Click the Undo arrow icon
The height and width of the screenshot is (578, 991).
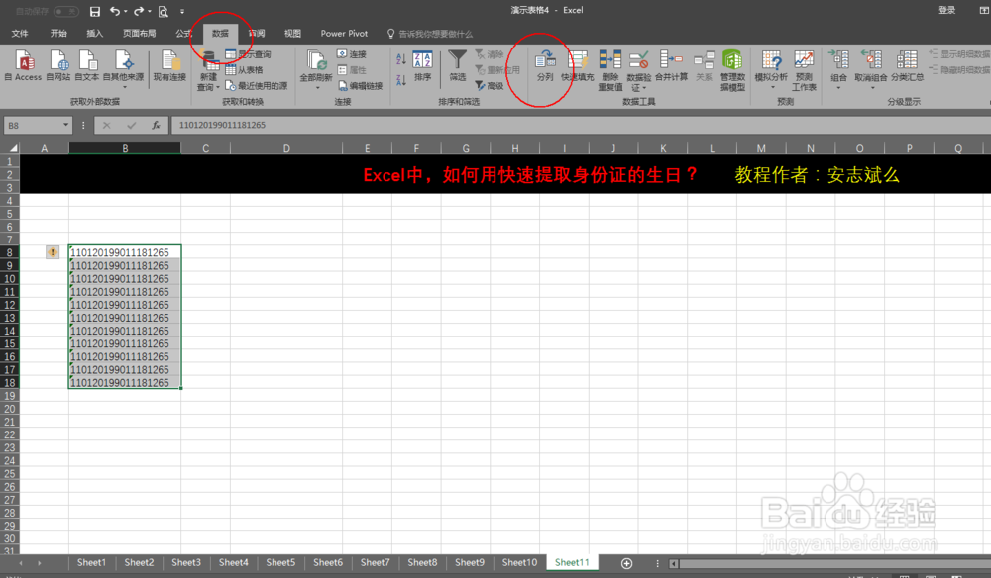click(x=115, y=11)
